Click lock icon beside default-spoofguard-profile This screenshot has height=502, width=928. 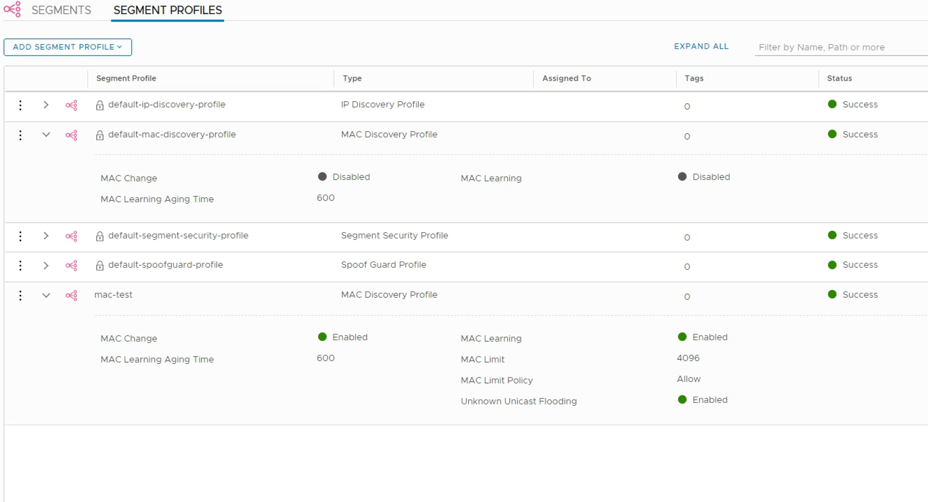click(100, 266)
